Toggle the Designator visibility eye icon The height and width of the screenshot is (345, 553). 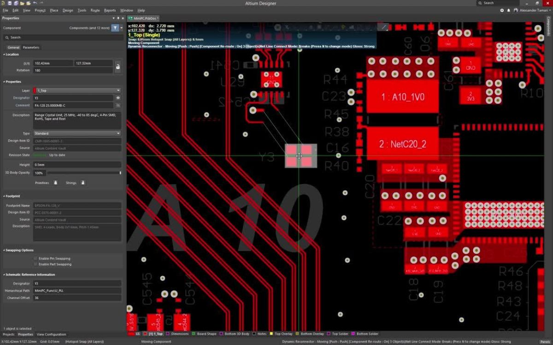118,98
